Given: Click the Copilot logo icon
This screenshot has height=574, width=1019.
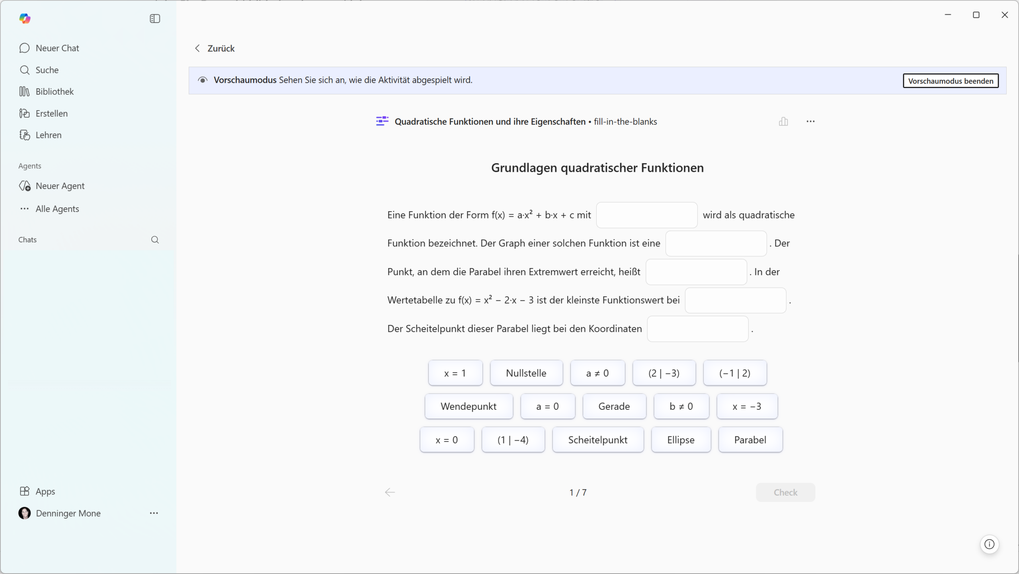Looking at the screenshot, I should pos(25,19).
